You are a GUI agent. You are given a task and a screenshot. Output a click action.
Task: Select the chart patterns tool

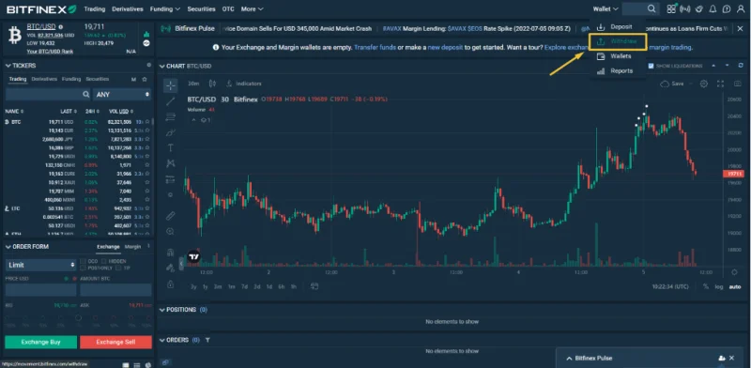coord(171,163)
